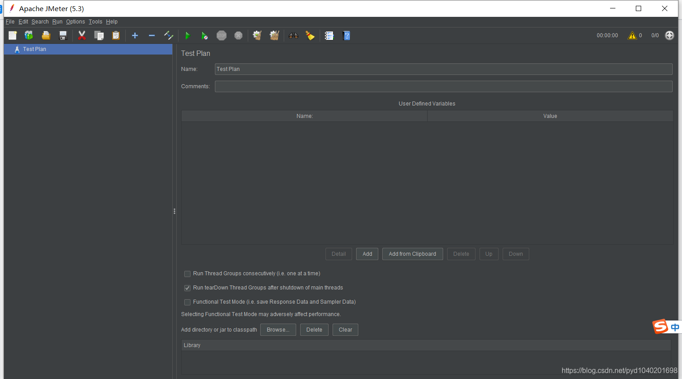Viewport: 682px width, 379px height.
Task: Open the File menu
Action: click(x=10, y=22)
